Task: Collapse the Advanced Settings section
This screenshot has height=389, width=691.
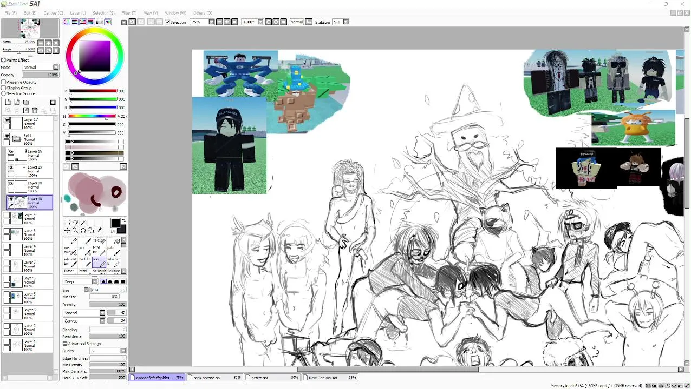Action: 65,344
